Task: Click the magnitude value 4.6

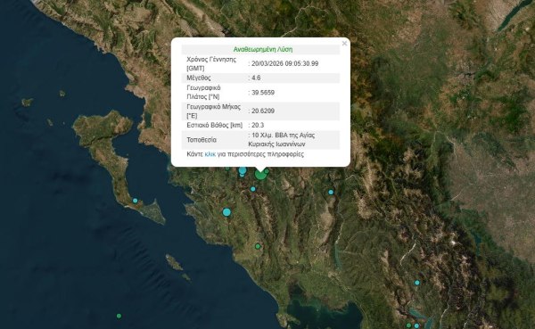Action: pos(256,78)
